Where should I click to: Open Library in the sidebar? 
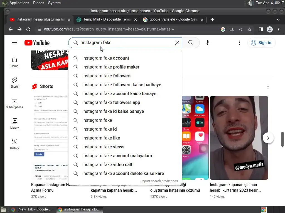tap(14, 123)
